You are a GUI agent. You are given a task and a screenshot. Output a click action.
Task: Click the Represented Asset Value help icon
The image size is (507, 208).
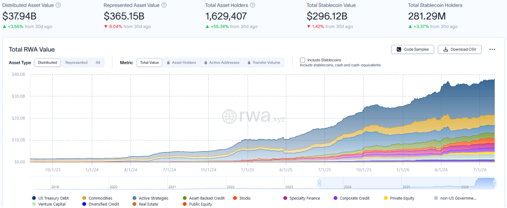(x=164, y=5)
